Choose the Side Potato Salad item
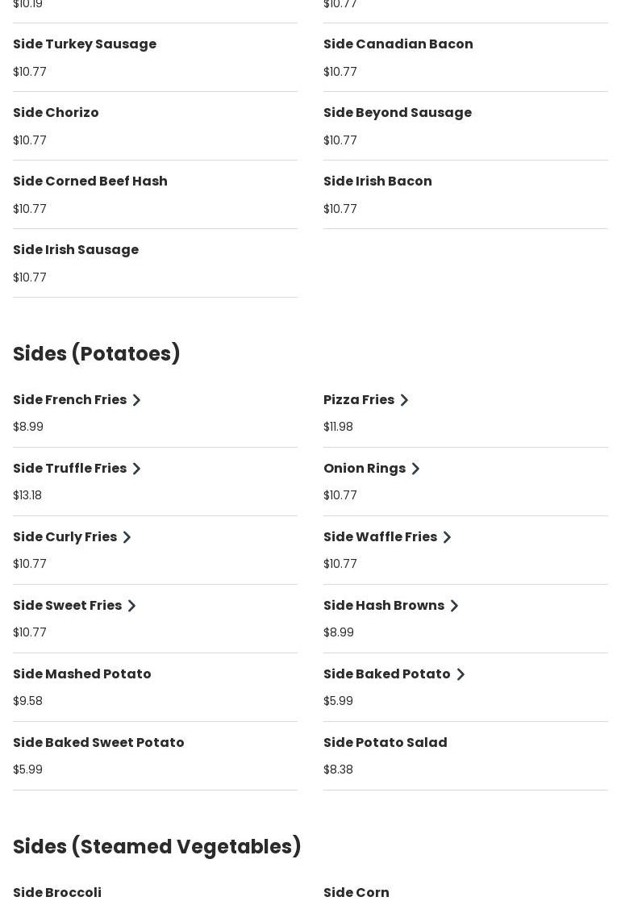Viewport: 621px width, 901px height. coord(386,743)
